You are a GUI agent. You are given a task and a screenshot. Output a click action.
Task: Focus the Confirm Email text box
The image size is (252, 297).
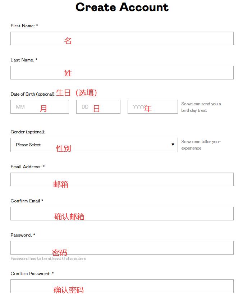point(122,214)
